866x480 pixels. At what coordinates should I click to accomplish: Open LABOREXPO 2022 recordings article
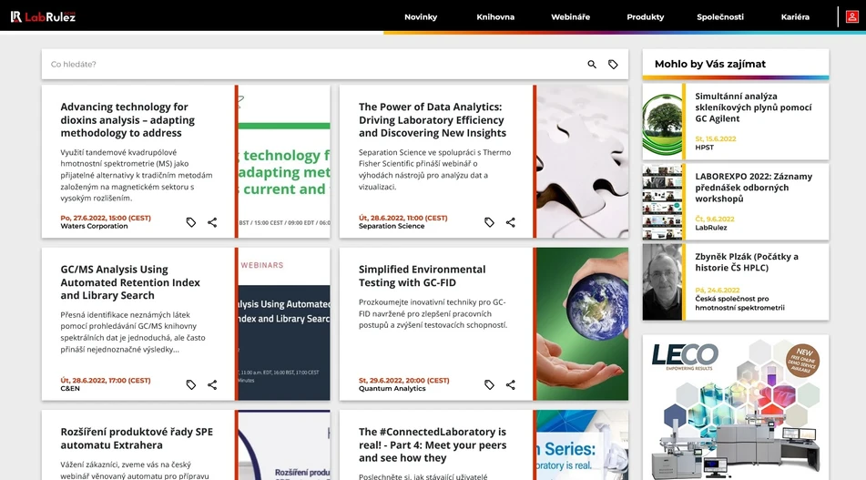pos(753,188)
